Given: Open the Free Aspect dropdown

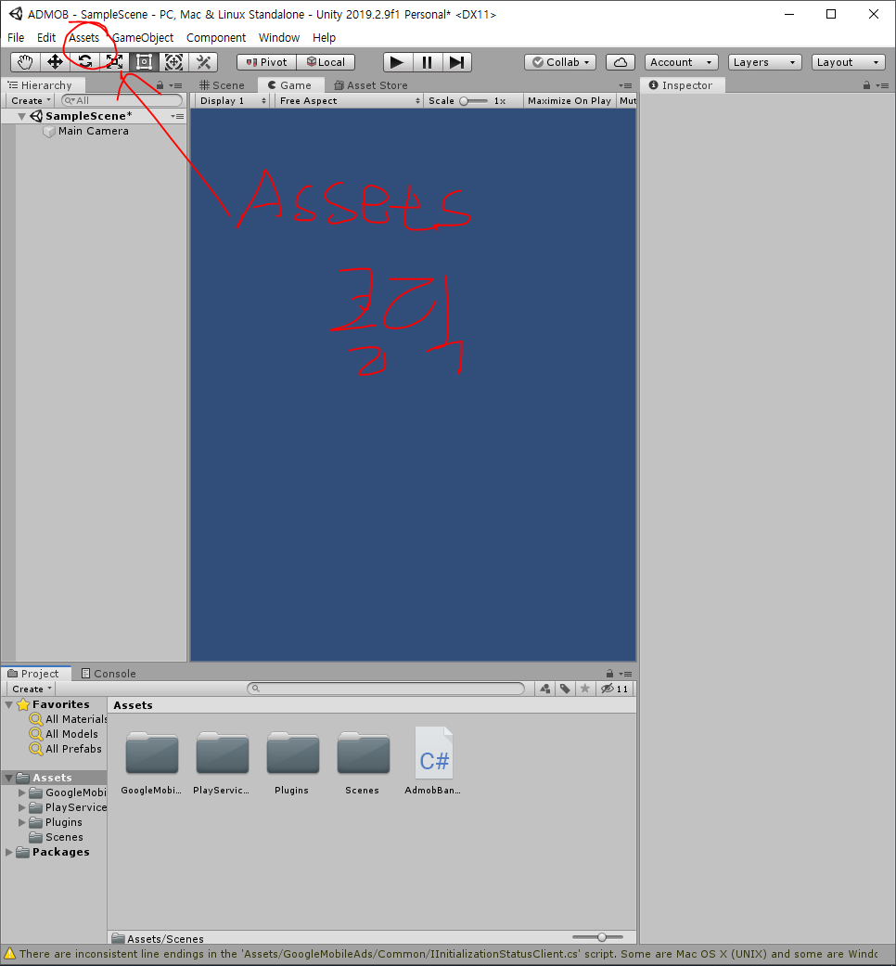Looking at the screenshot, I should (349, 100).
